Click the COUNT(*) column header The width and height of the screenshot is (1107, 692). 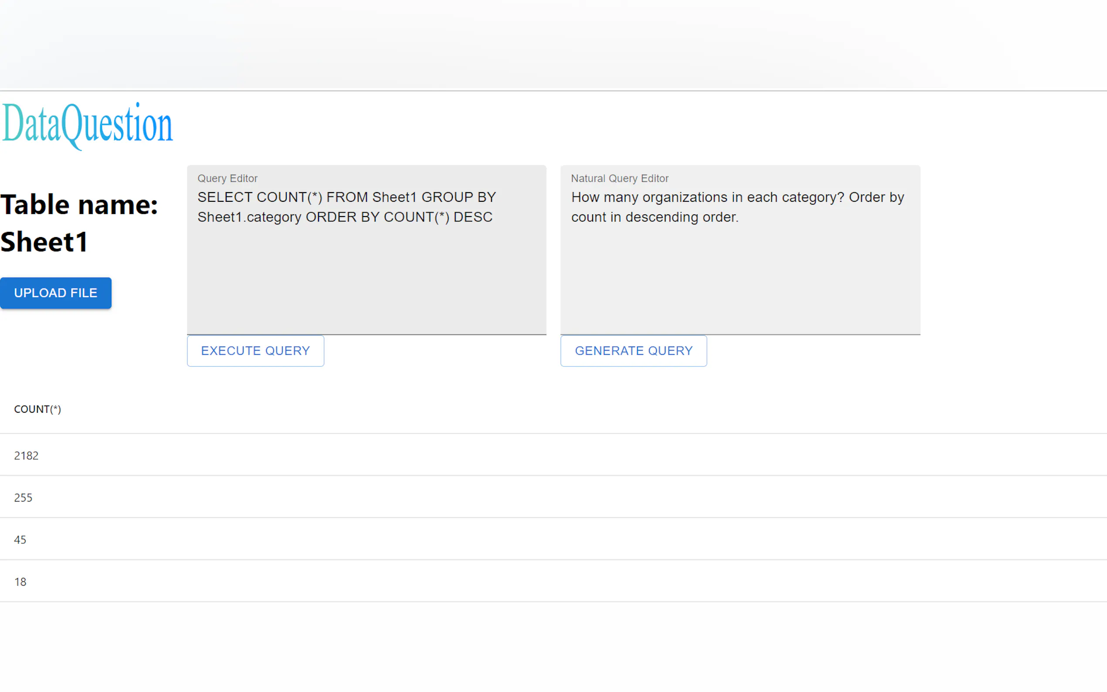(x=37, y=409)
